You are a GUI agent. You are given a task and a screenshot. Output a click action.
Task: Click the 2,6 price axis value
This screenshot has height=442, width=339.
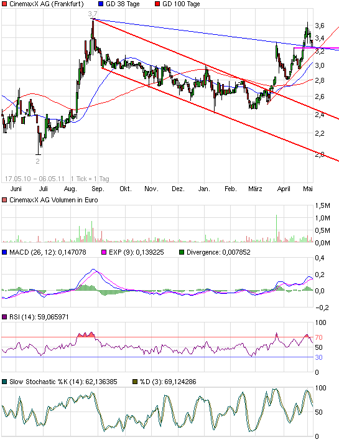pyautogui.click(x=320, y=96)
